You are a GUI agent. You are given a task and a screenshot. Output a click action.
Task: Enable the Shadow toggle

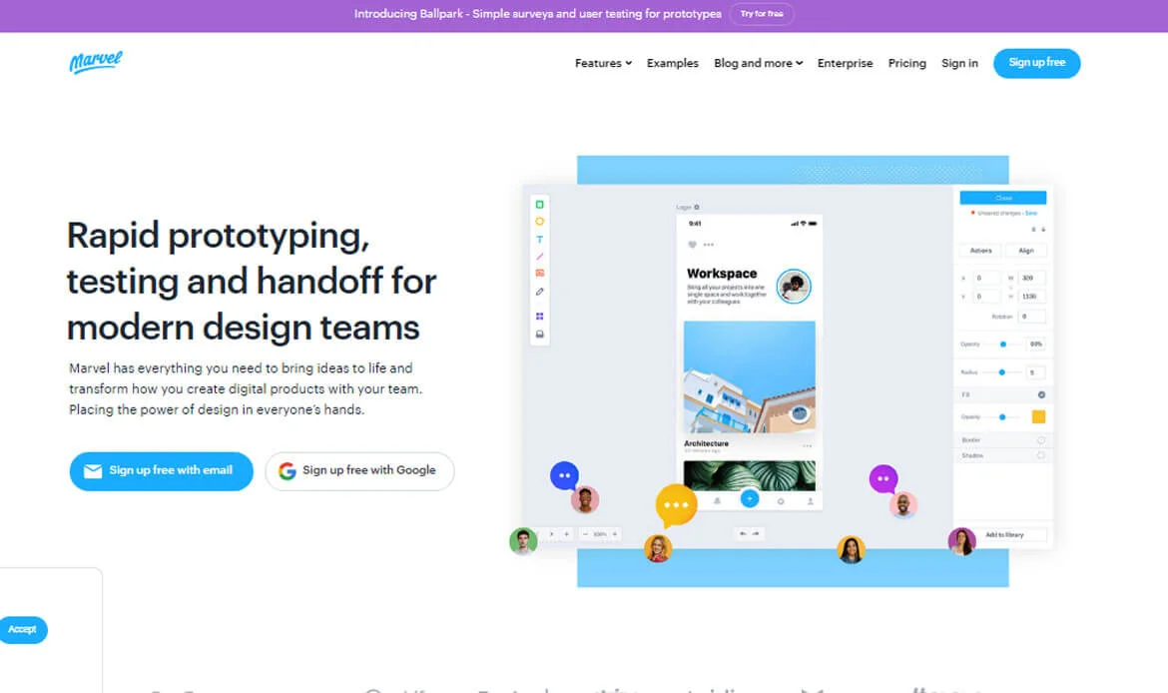[x=1041, y=455]
